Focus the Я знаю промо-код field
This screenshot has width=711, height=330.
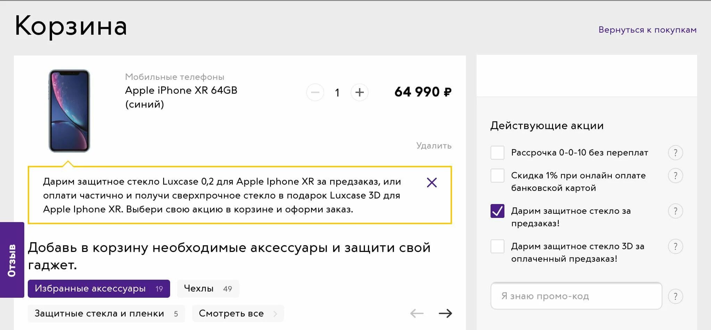pyautogui.click(x=576, y=296)
